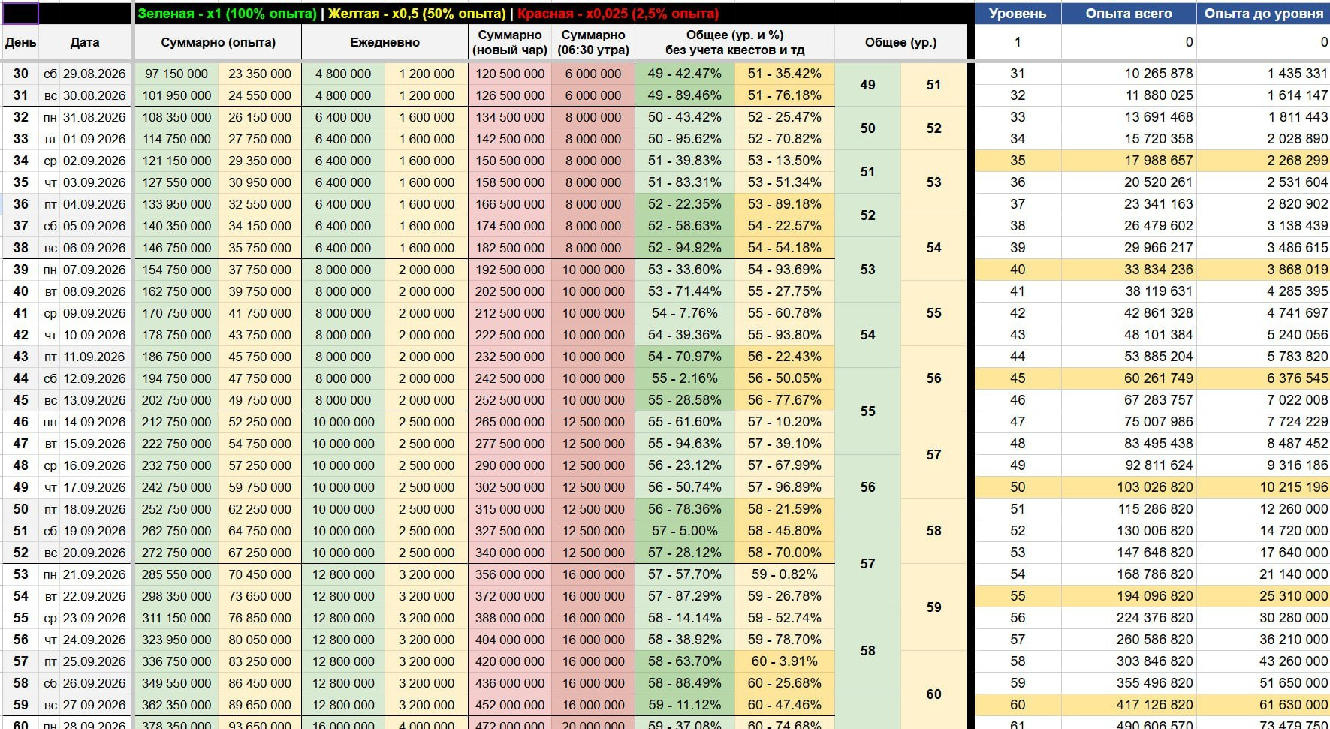Screen dimensions: 1330x729
Task: Select the purple-outlined cell in top-left corner
Action: tap(20, 13)
